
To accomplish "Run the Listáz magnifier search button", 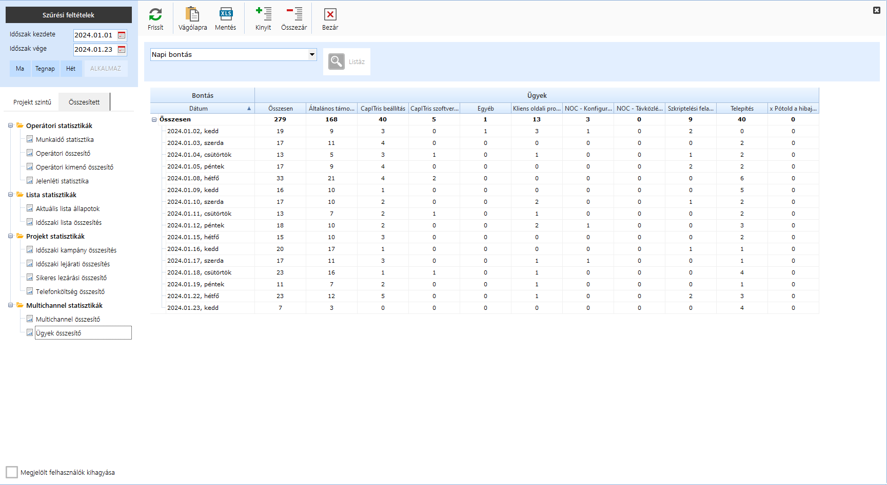I will click(x=337, y=61).
